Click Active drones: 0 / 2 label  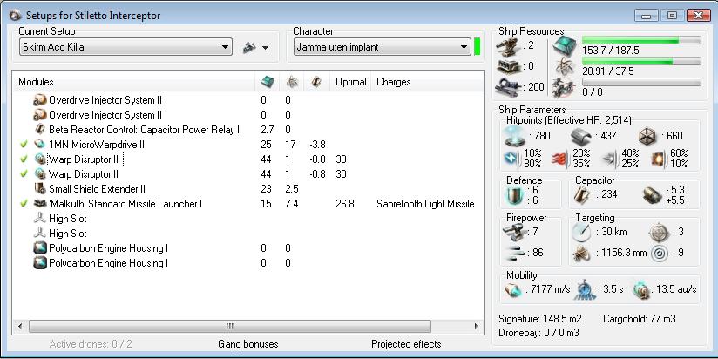91,344
